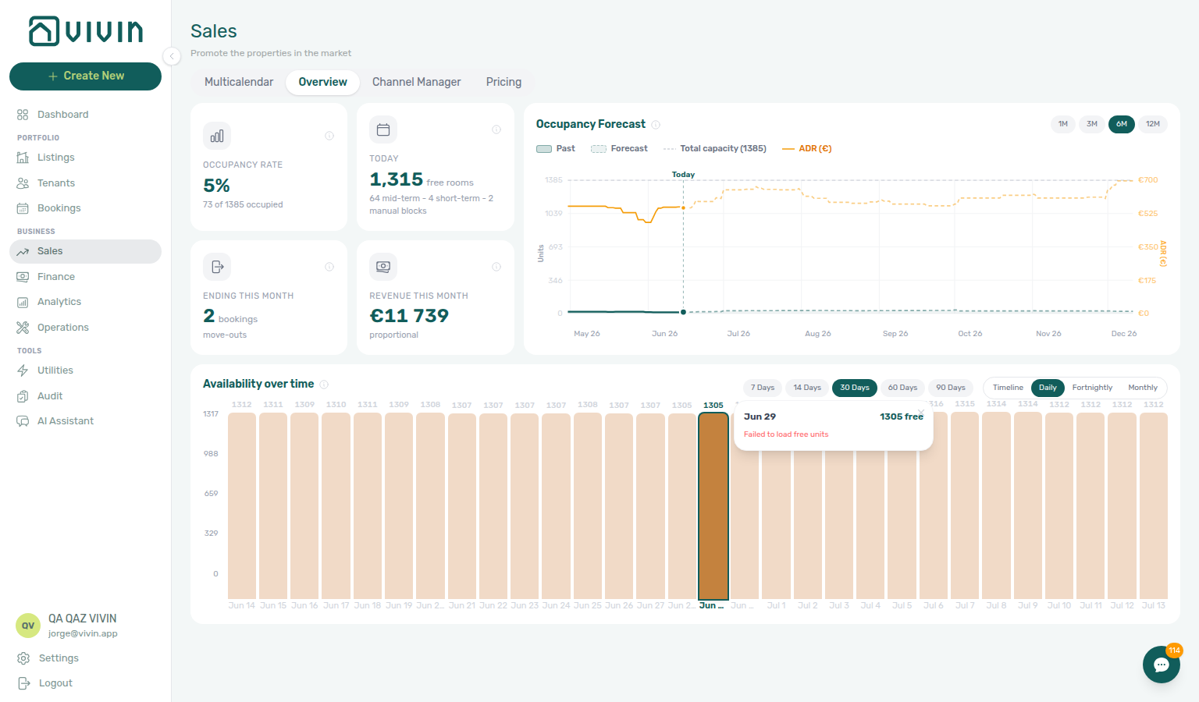This screenshot has width=1199, height=702.
Task: Select the 7 Days range
Action: [x=763, y=388]
